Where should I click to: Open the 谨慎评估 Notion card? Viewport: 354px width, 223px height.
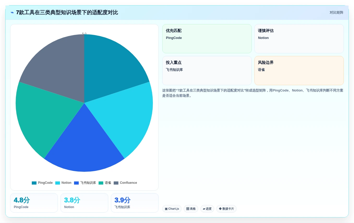click(x=299, y=39)
